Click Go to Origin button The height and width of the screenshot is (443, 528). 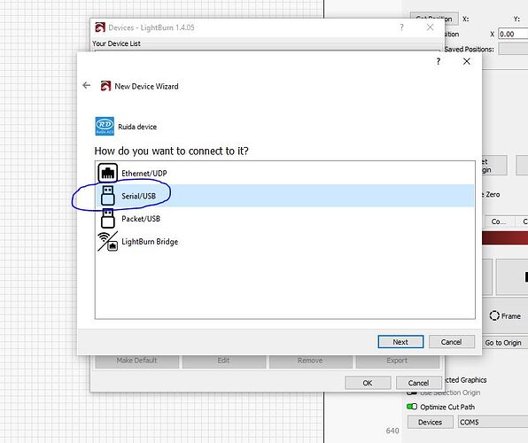coord(503,343)
